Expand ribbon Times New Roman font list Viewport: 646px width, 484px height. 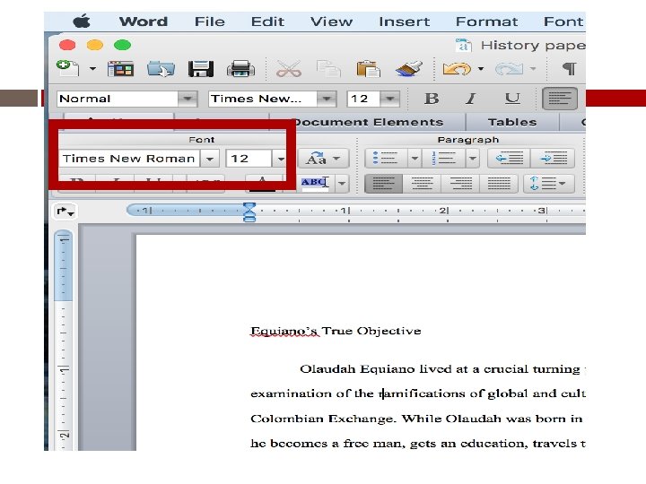(210, 159)
